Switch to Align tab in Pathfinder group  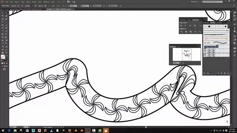coord(189,20)
